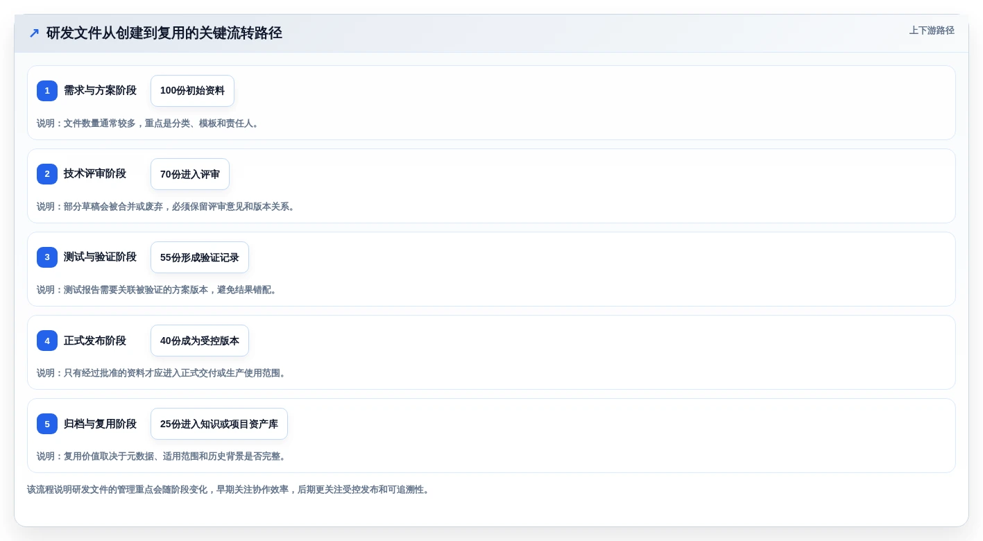This screenshot has height=541, width=983.
Task: Click the title 研发文件从创建到复用的关键流转路径
Action: pyautogui.click(x=164, y=33)
